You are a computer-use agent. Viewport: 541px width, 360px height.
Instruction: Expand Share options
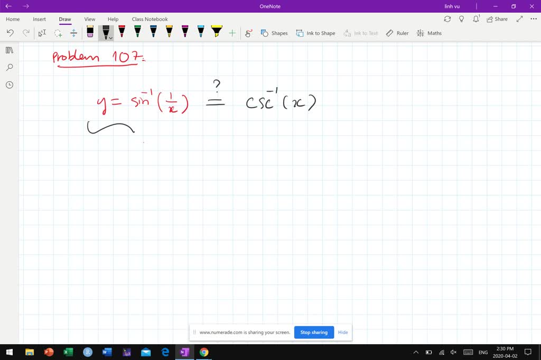click(497, 19)
